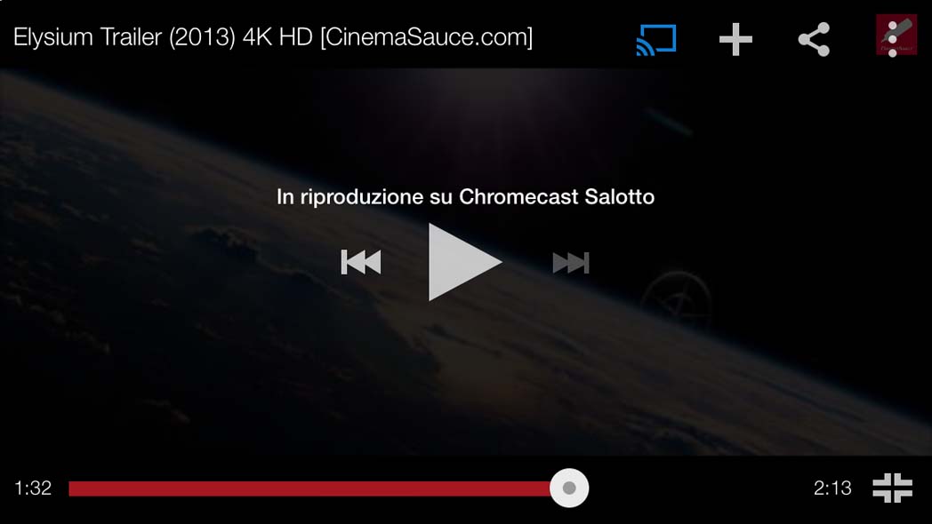
Task: Skip to the next video
Action: (x=571, y=262)
